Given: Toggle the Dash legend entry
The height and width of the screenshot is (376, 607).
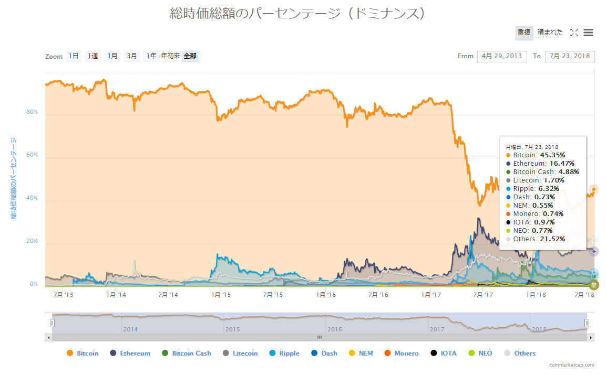Looking at the screenshot, I should click(x=324, y=353).
